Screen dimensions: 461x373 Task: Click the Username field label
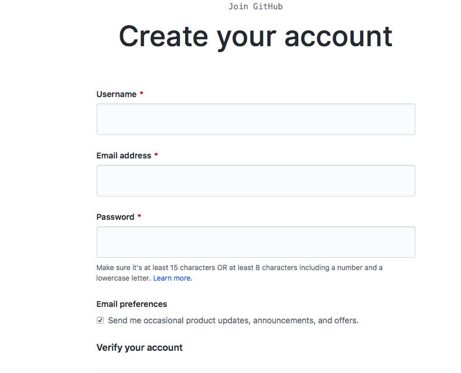click(117, 94)
